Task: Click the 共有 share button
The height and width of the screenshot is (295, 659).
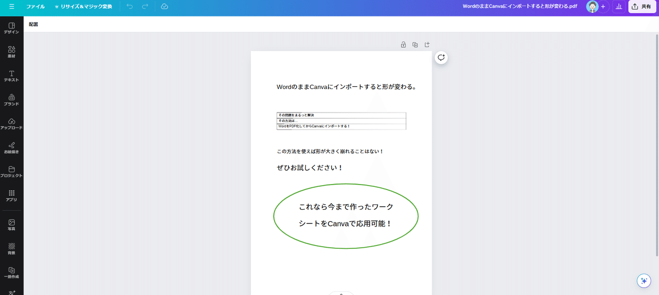Action: [x=642, y=7]
